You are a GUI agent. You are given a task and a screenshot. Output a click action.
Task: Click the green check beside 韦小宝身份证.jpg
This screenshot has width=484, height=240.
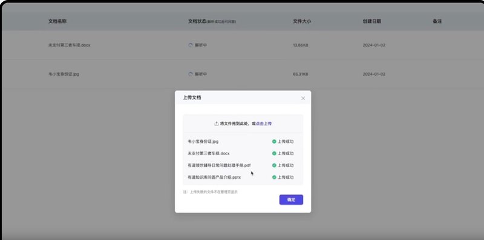pos(274,141)
